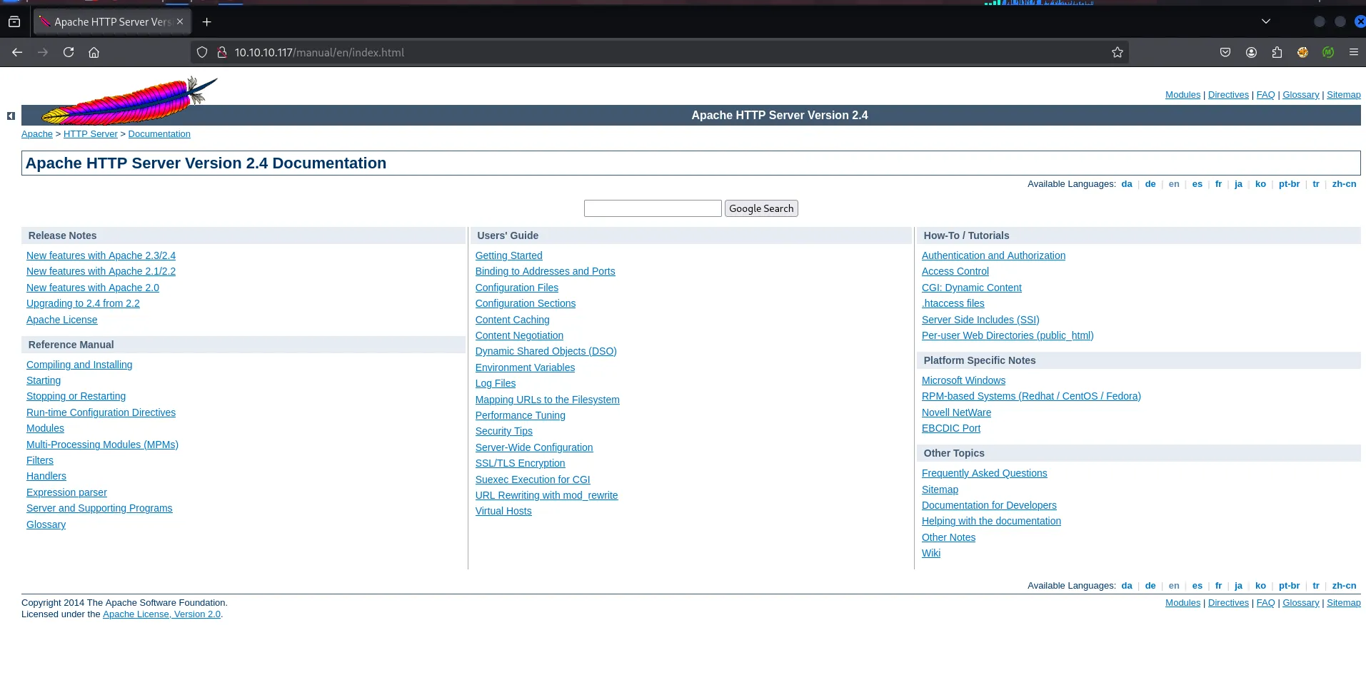Screen dimensions: 1366x680
Task: Open Authentication and Authorization tutorial
Action: coord(993,255)
